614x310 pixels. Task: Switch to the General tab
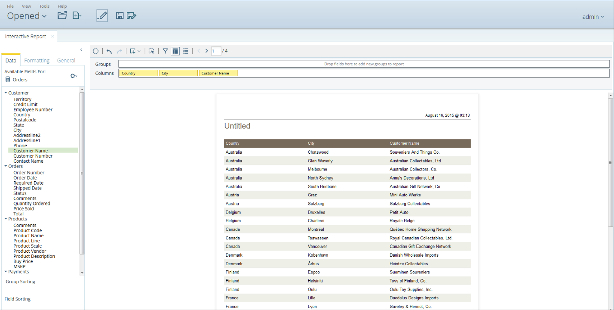tap(66, 61)
